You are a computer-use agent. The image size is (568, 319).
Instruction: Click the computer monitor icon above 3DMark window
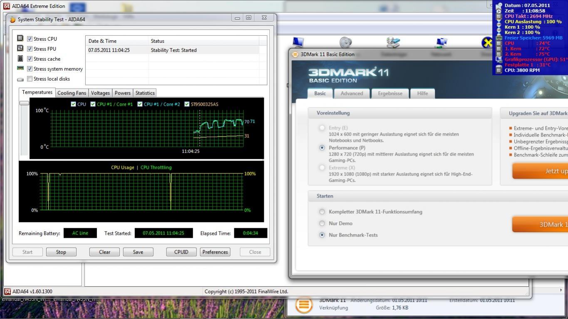click(298, 42)
